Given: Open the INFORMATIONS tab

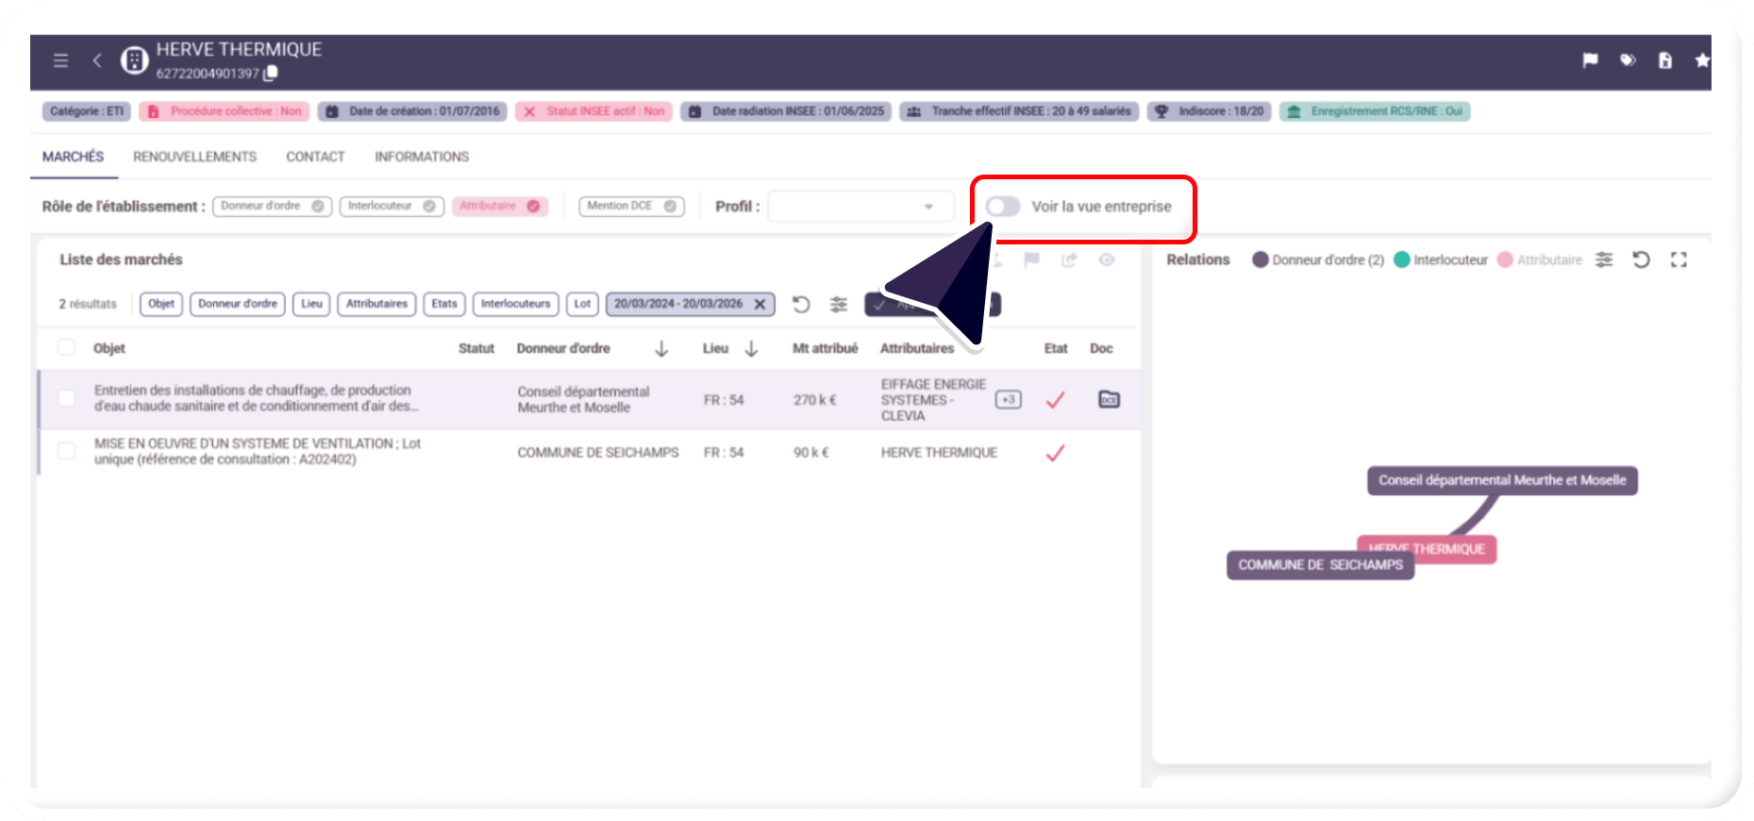Looking at the screenshot, I should 422,157.
